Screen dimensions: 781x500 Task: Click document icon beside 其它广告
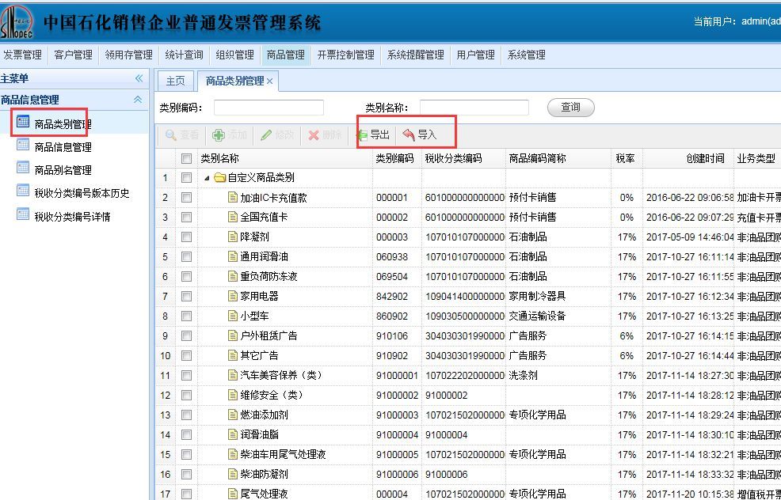pyautogui.click(x=233, y=355)
